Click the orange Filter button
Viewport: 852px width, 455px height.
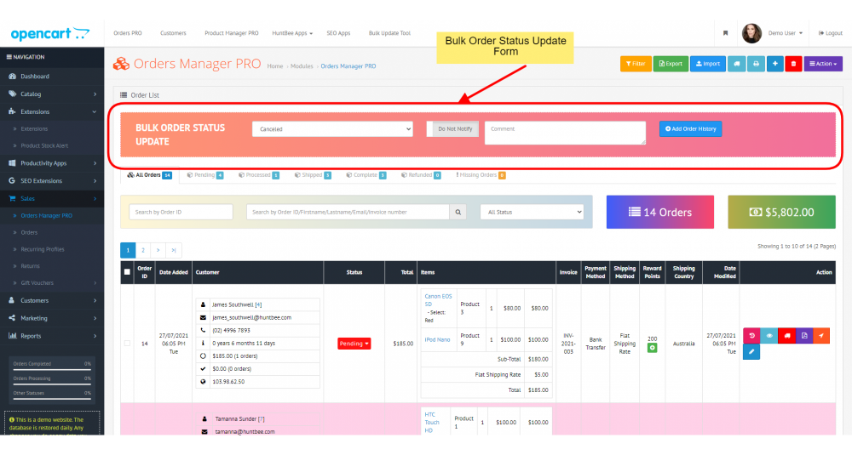[636, 64]
